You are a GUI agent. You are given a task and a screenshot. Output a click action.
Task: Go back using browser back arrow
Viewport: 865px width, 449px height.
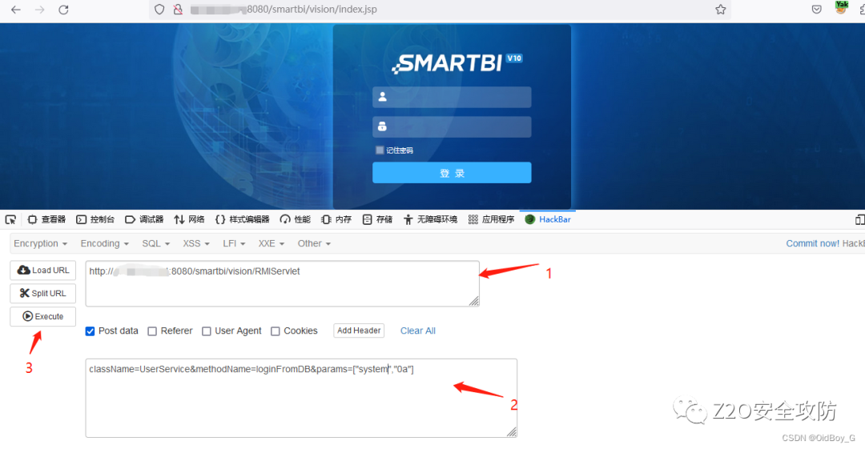point(16,10)
